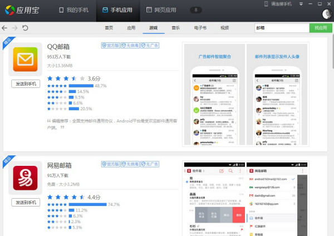Open QQ邮箱 screenshot 邮件列表显示发件人头像
Viewport: 334px width, 236px height.
click(277, 95)
